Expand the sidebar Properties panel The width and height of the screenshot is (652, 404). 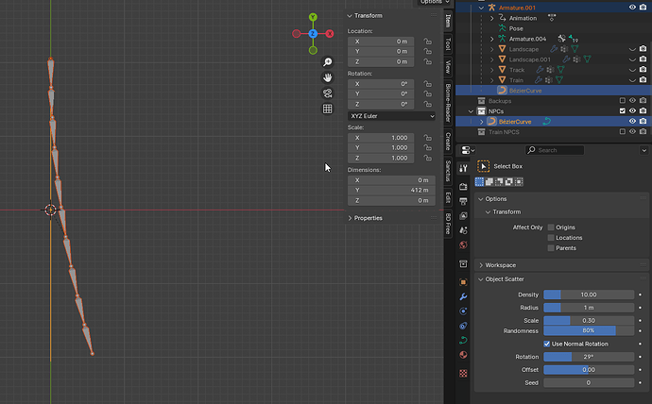[350, 218]
